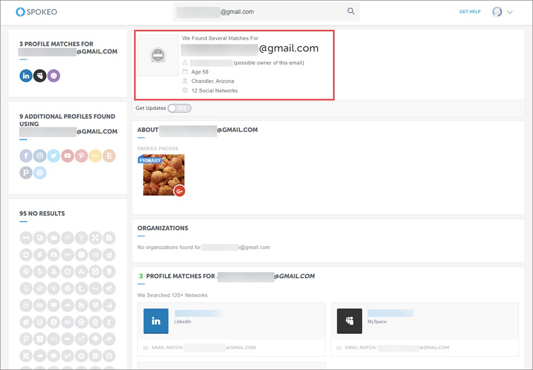Select the light blue Disqus icon
Screen dimensions: 533x370
[x=40, y=173]
